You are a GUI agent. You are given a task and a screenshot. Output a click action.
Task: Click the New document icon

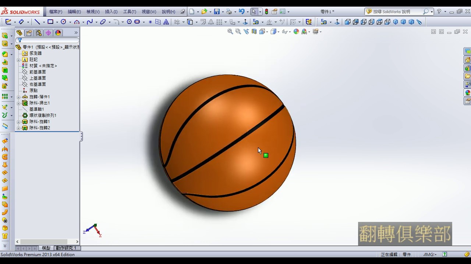[x=192, y=12]
